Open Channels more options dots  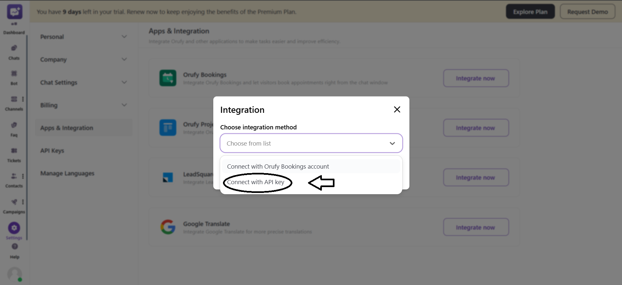pyautogui.click(x=23, y=99)
